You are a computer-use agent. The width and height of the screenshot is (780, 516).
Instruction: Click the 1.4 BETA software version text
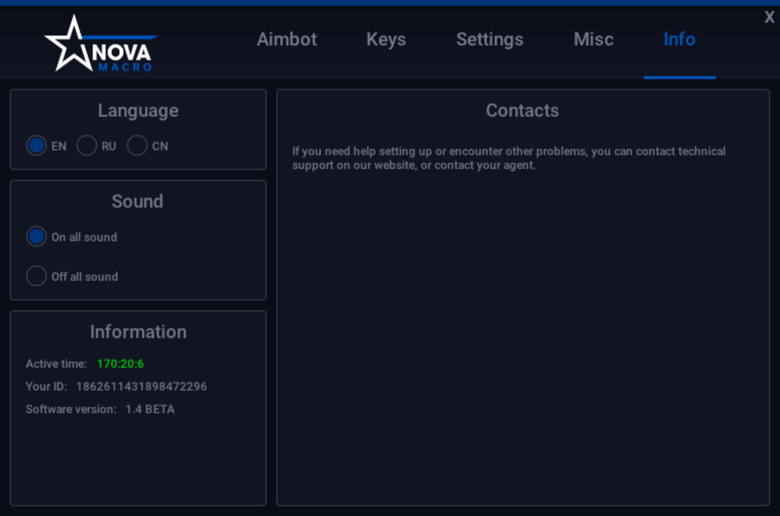pyautogui.click(x=149, y=409)
